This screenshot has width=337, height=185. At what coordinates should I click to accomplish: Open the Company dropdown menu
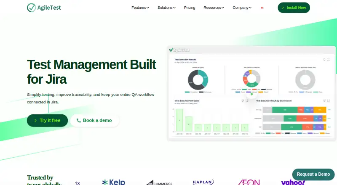pos(242,8)
